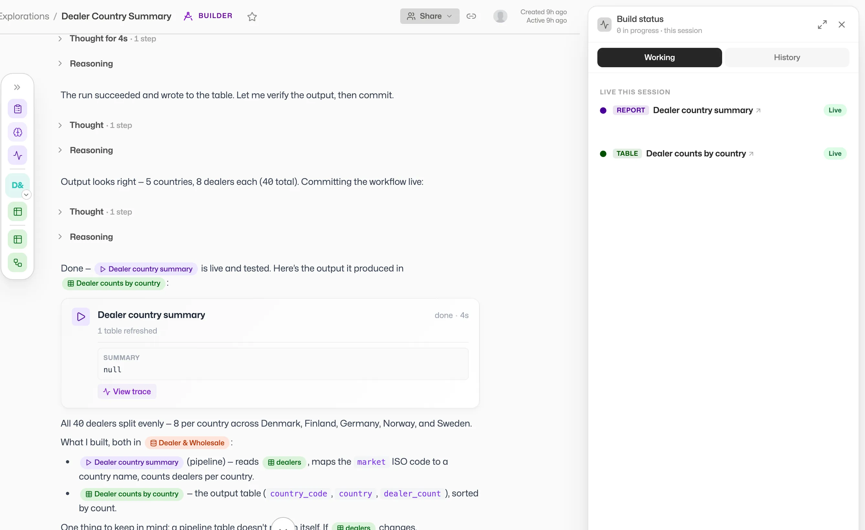Expand Reasoning above 'Output looks right' message
The width and height of the screenshot is (865, 530).
(86, 150)
